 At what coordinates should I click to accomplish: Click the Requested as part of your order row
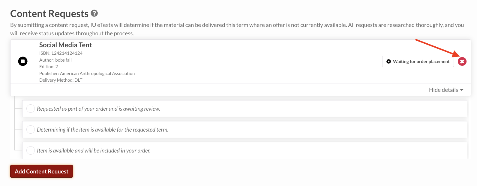pyautogui.click(x=244, y=109)
